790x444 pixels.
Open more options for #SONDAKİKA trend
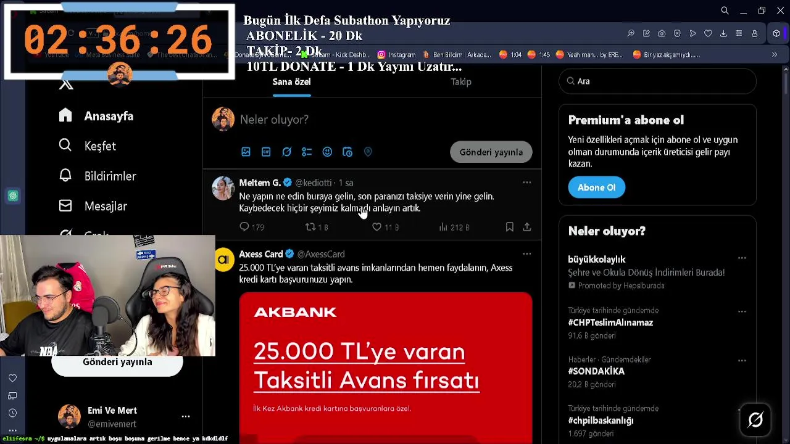(742, 360)
